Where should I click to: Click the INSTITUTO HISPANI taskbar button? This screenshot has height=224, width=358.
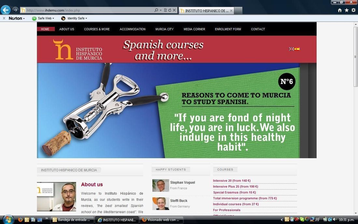click(117, 220)
